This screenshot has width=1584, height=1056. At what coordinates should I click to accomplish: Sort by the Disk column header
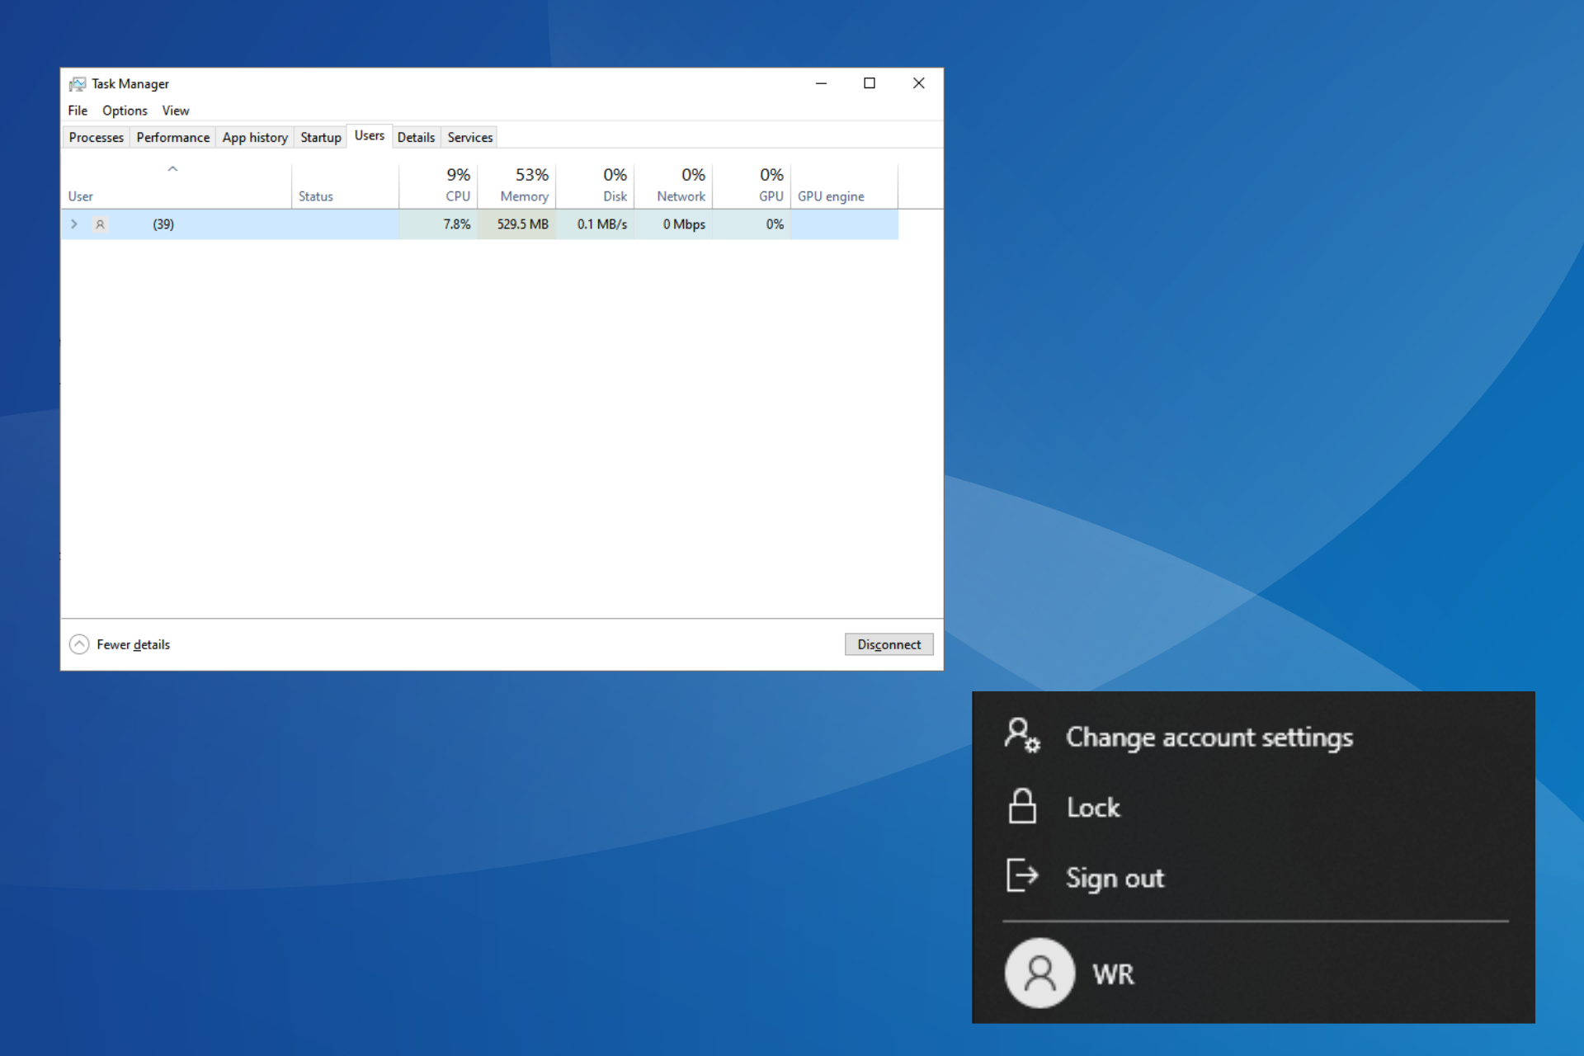[595, 186]
